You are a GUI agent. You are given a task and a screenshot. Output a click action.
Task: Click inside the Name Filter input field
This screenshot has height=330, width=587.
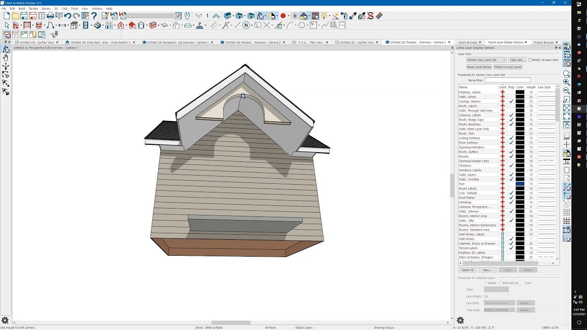[x=507, y=80]
